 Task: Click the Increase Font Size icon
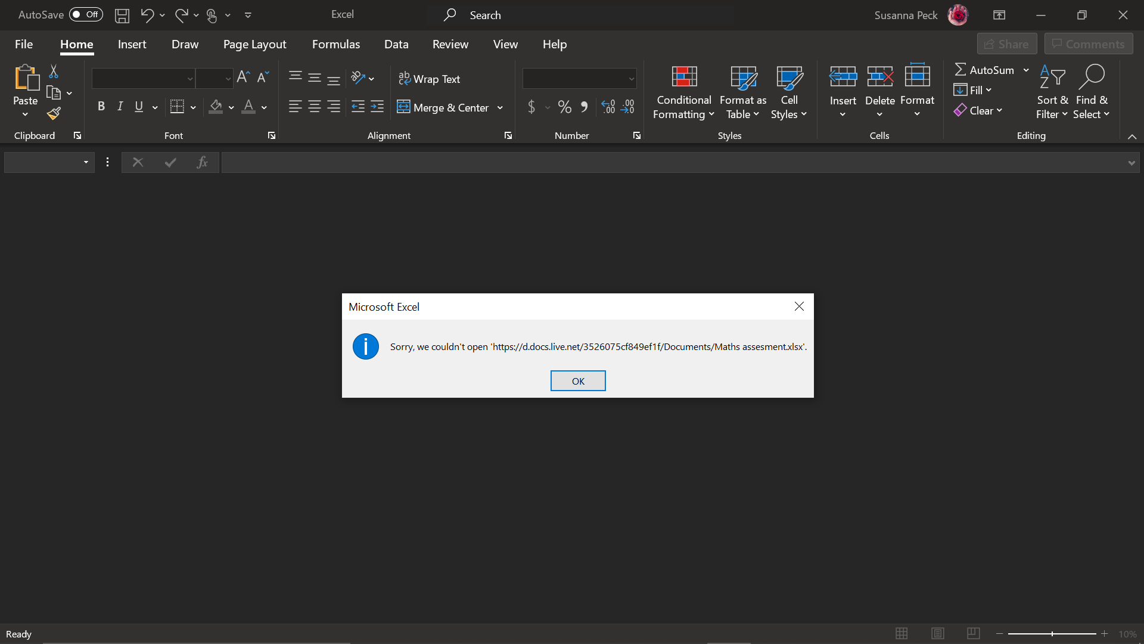pos(243,78)
